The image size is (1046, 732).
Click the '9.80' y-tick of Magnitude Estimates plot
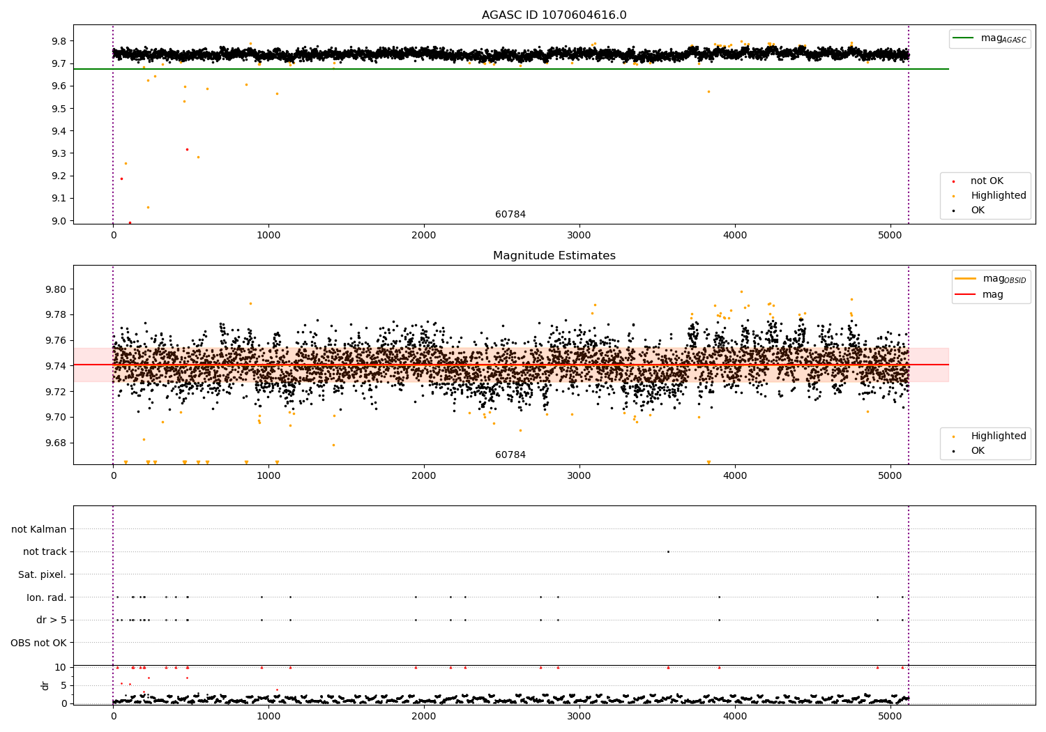tap(56, 289)
